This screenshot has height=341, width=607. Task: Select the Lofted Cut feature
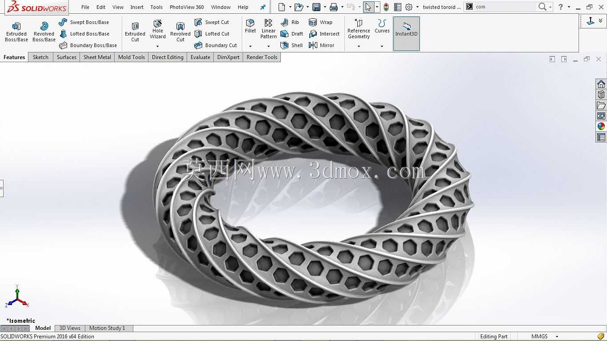point(212,34)
